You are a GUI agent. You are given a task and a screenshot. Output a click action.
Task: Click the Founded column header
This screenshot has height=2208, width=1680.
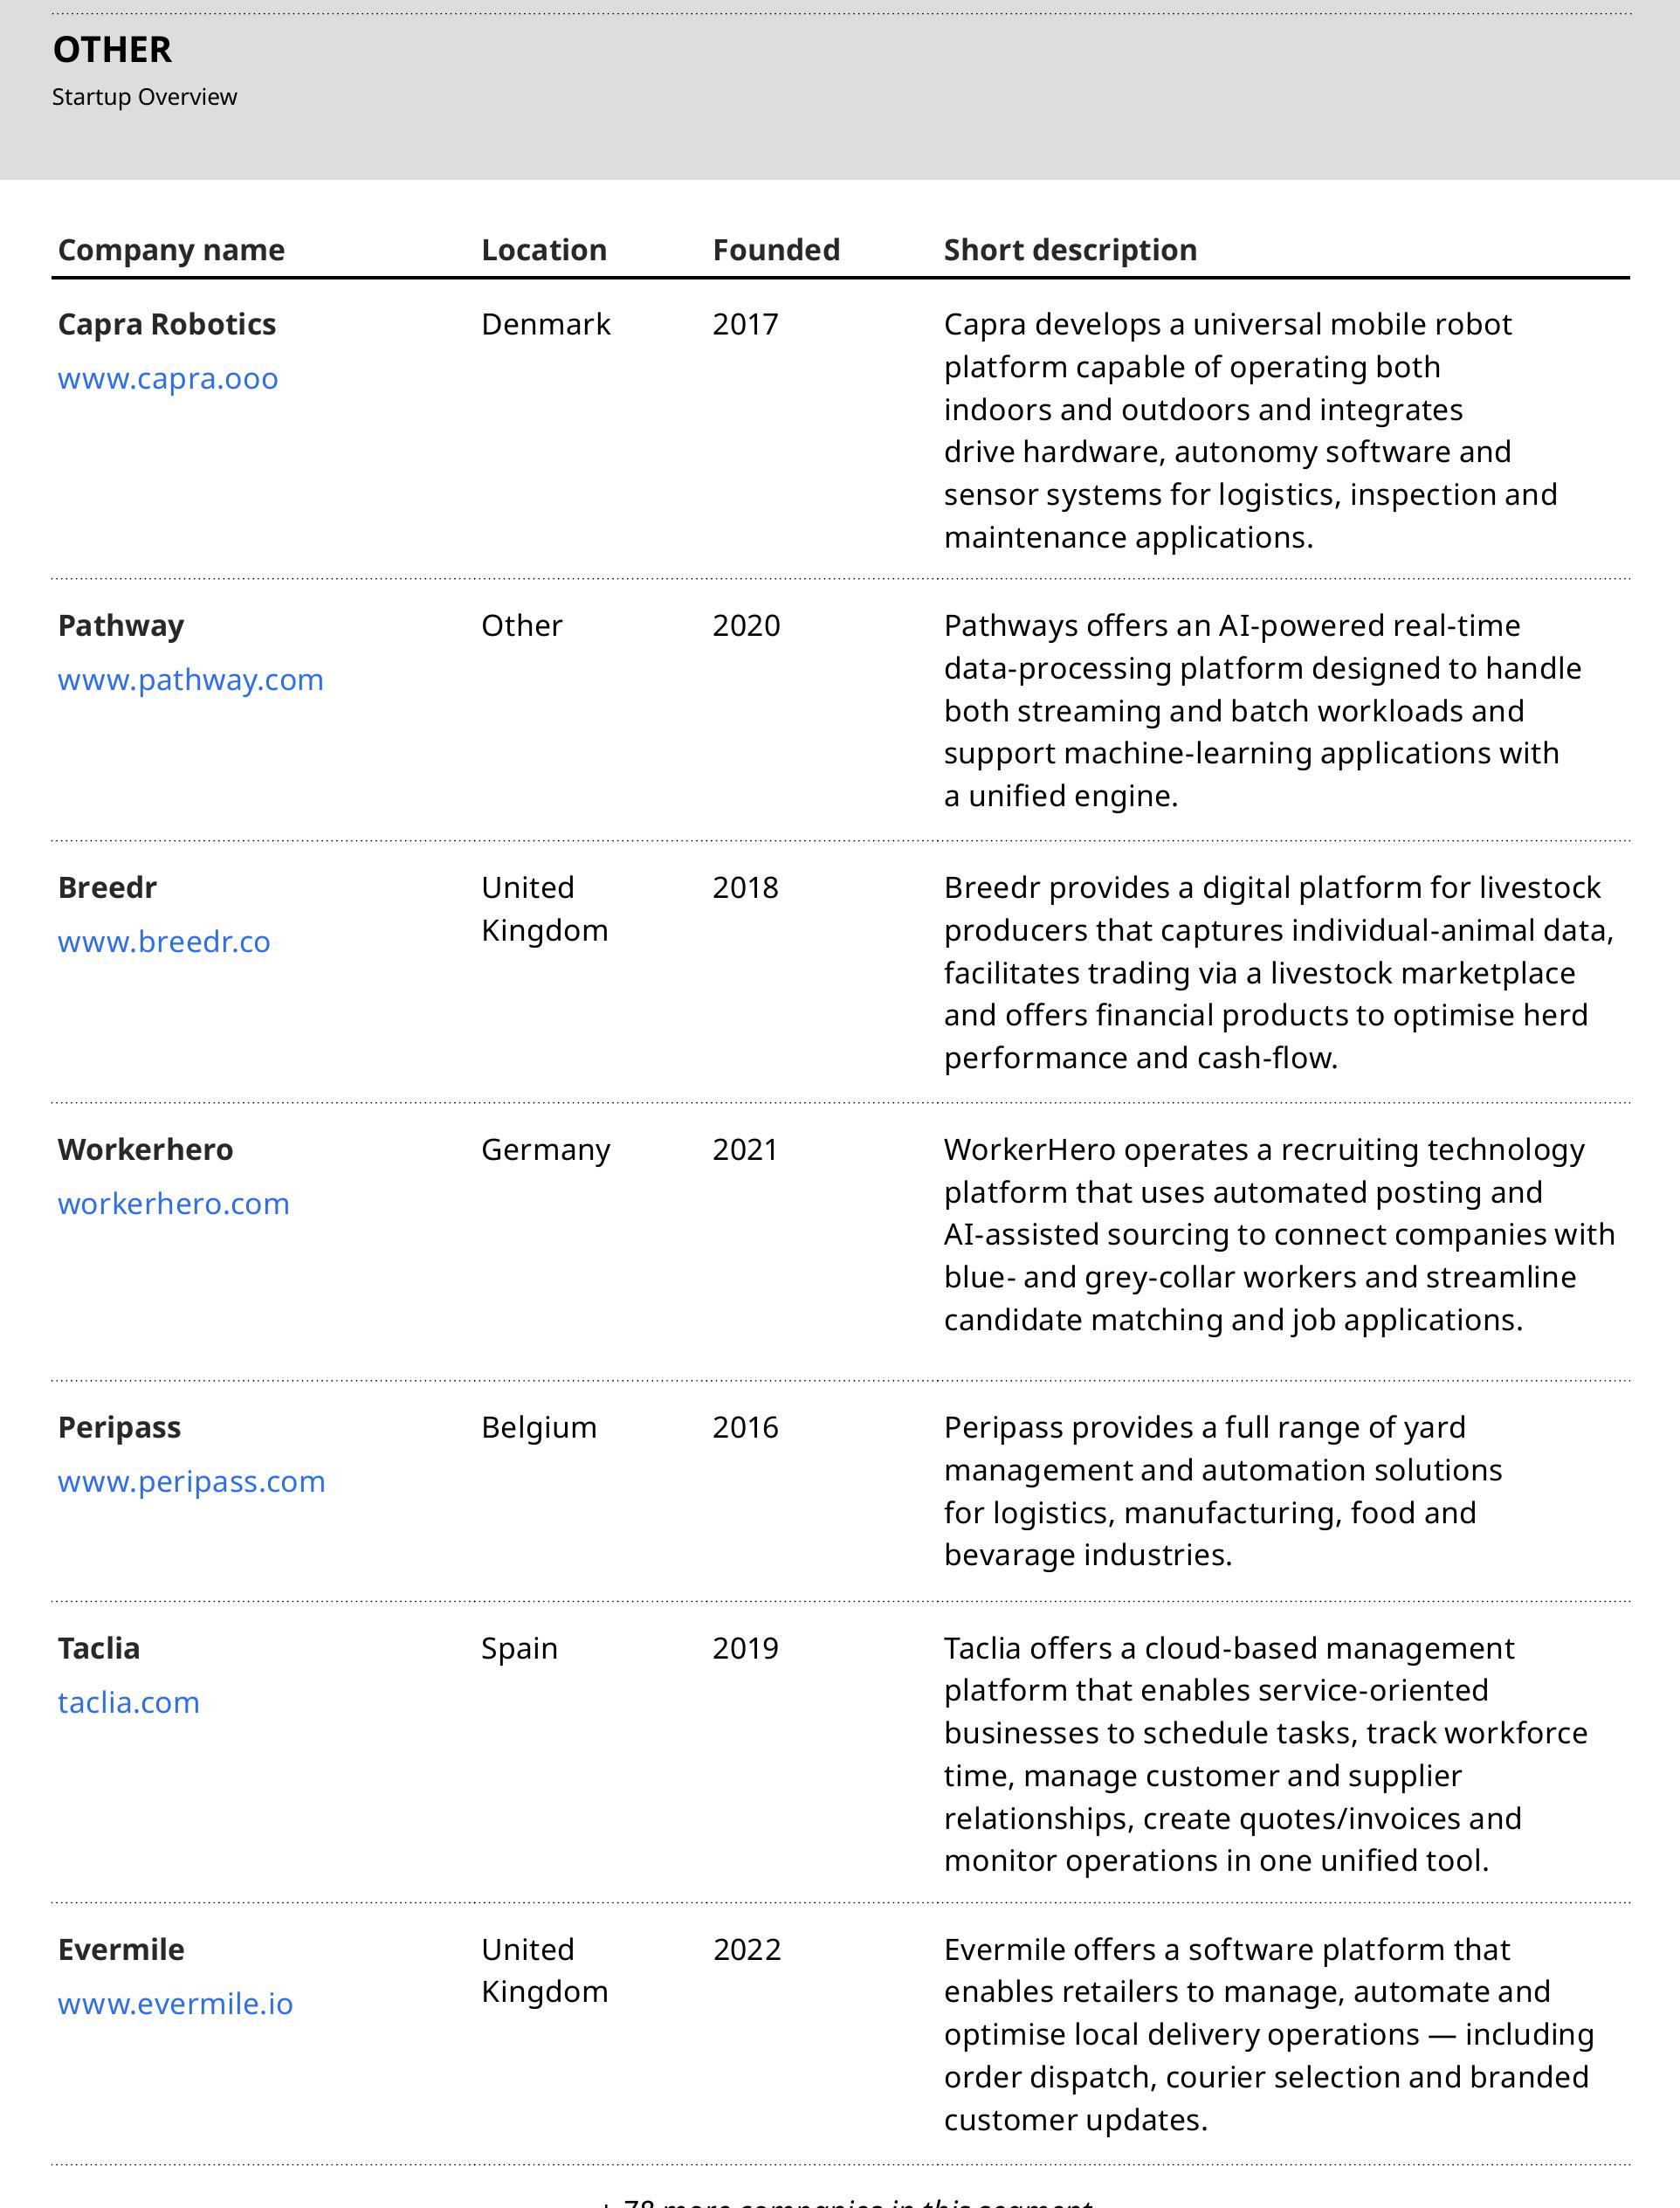[776, 250]
